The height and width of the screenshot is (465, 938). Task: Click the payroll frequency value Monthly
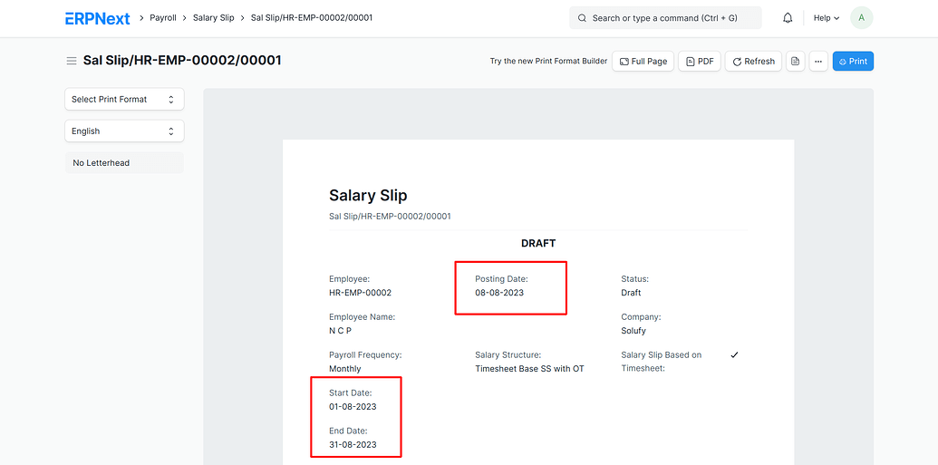point(345,369)
